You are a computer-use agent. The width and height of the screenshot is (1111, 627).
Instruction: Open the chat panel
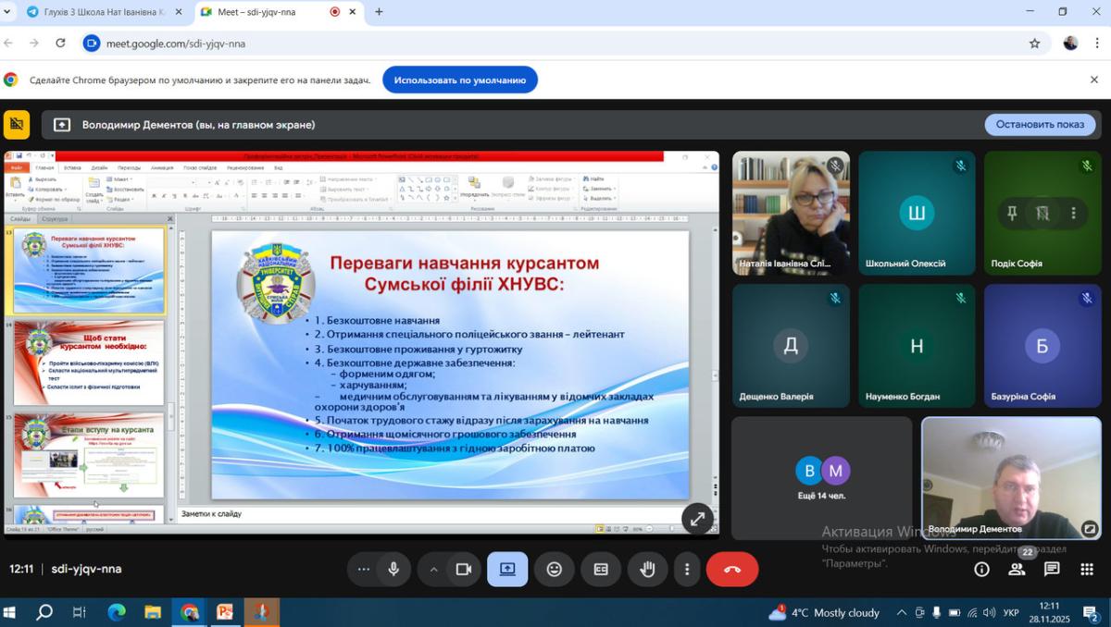coord(1052,570)
